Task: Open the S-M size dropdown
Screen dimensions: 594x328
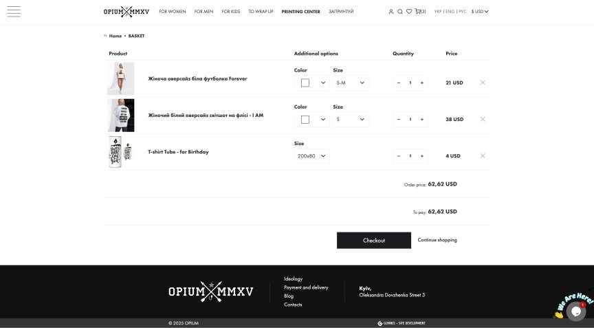Action: coord(351,83)
